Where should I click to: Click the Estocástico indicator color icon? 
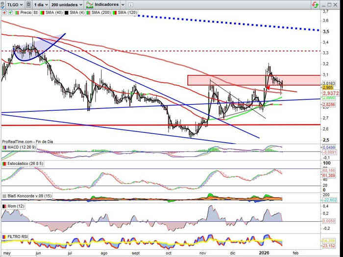click(x=4, y=163)
